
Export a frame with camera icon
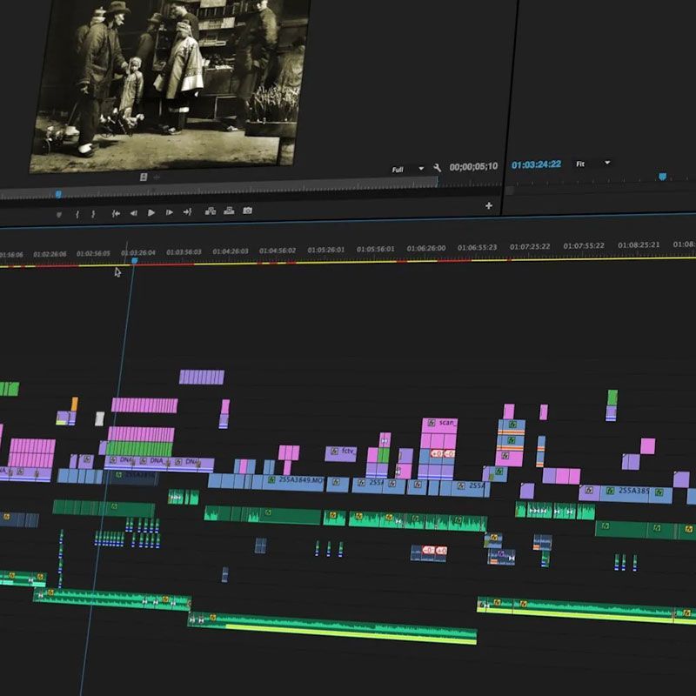click(248, 210)
